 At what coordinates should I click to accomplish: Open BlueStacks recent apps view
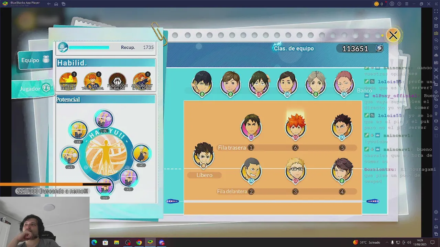64,4
